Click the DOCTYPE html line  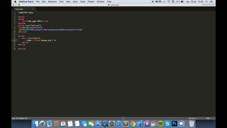tap(26, 13)
